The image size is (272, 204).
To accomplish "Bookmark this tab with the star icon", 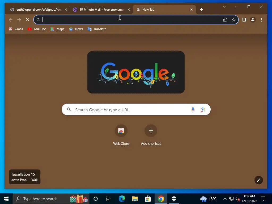I will (234, 20).
